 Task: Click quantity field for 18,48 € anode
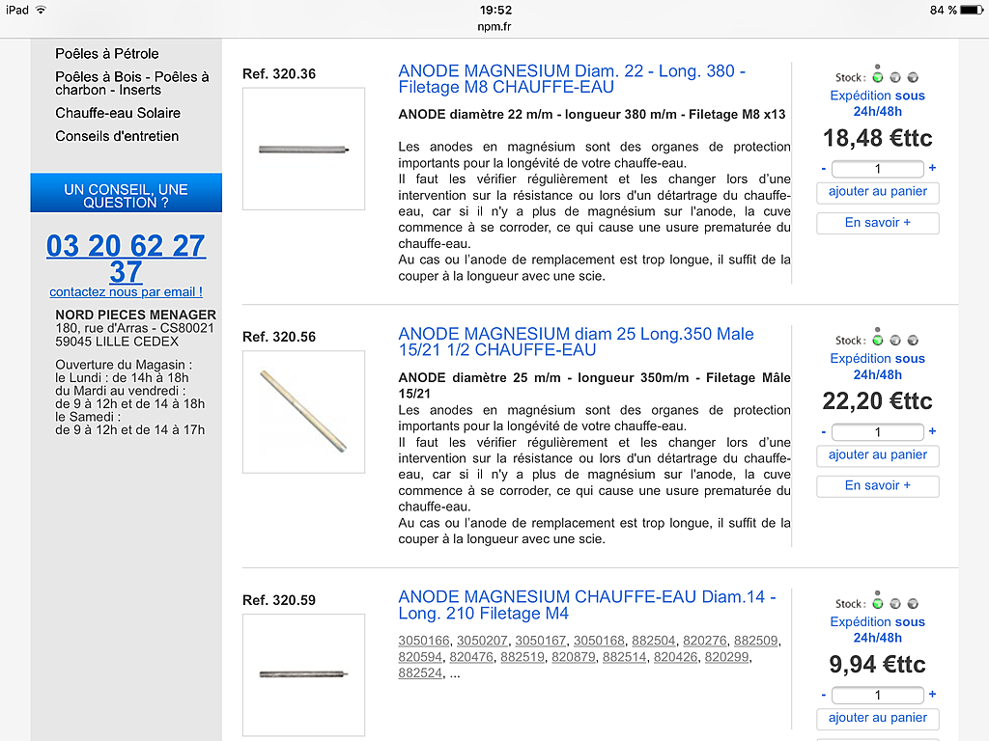click(877, 168)
